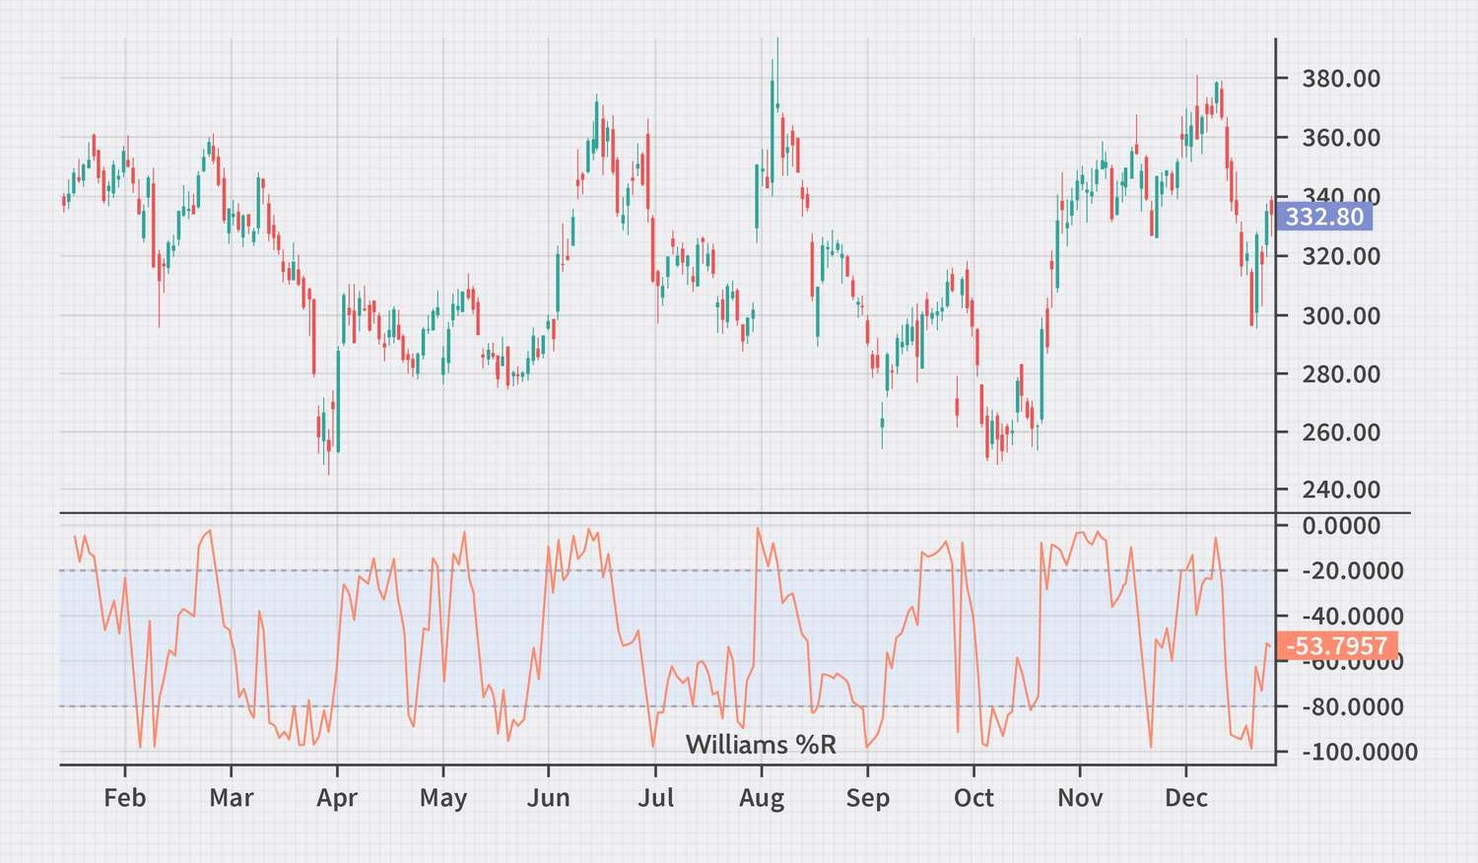Select the Dec label on time axis
Viewport: 1478px width, 863px height.
coord(1186,798)
